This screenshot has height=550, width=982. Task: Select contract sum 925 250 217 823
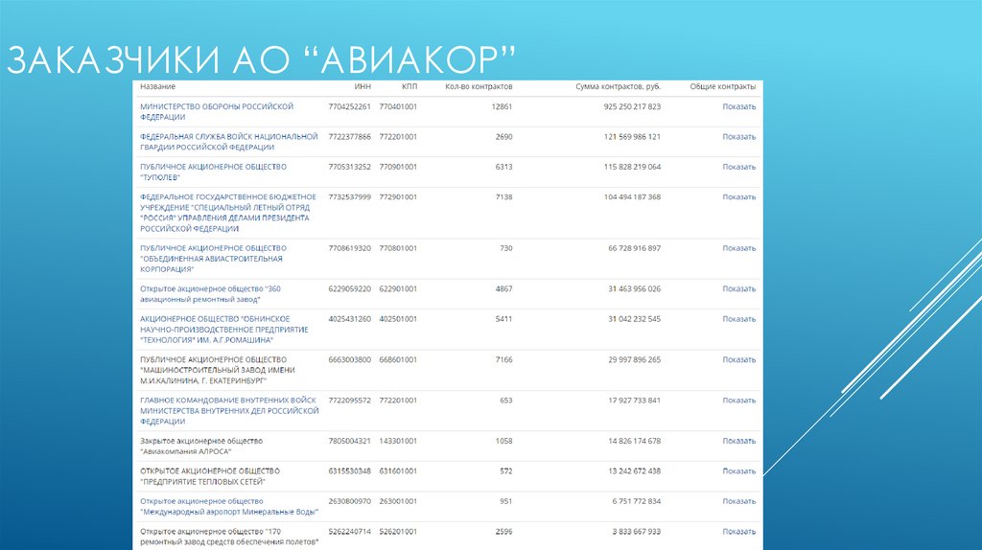click(x=632, y=106)
